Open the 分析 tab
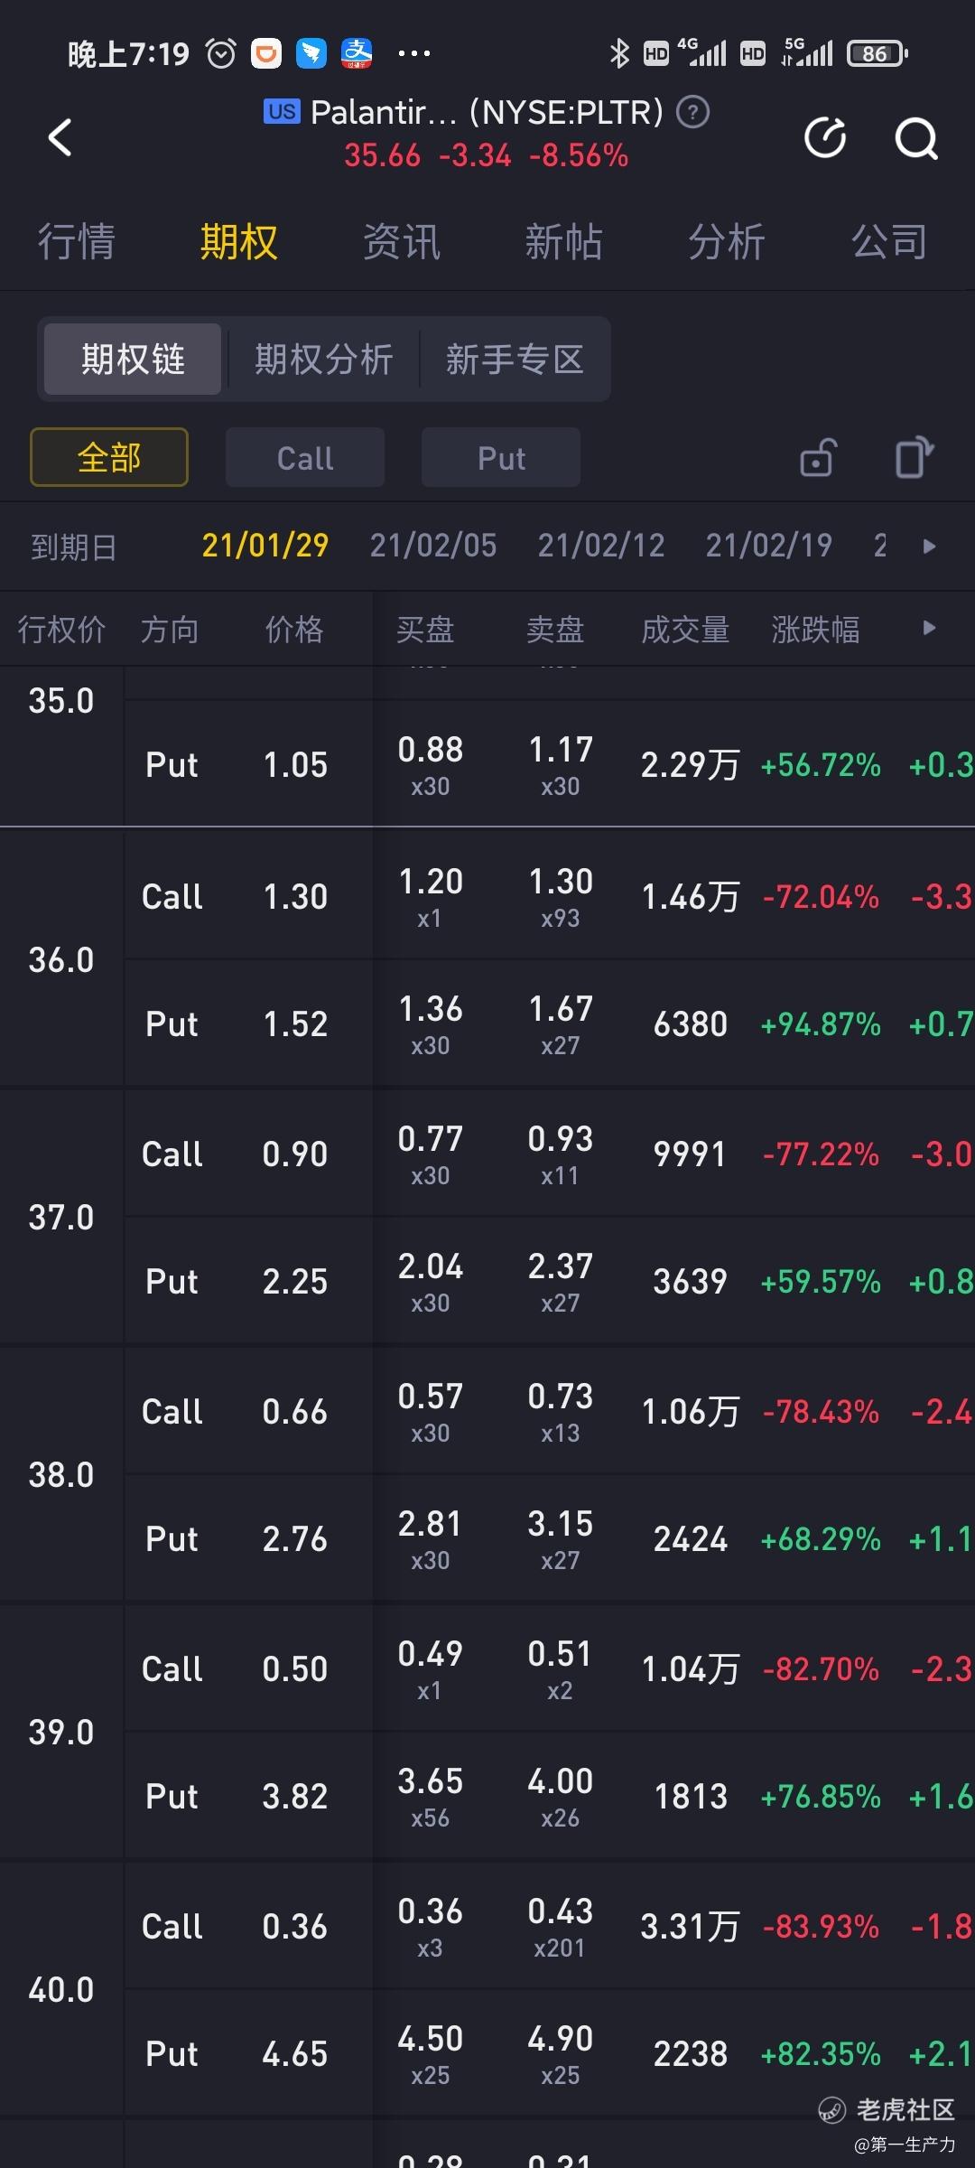Viewport: 975px width, 2168px height. click(x=726, y=242)
